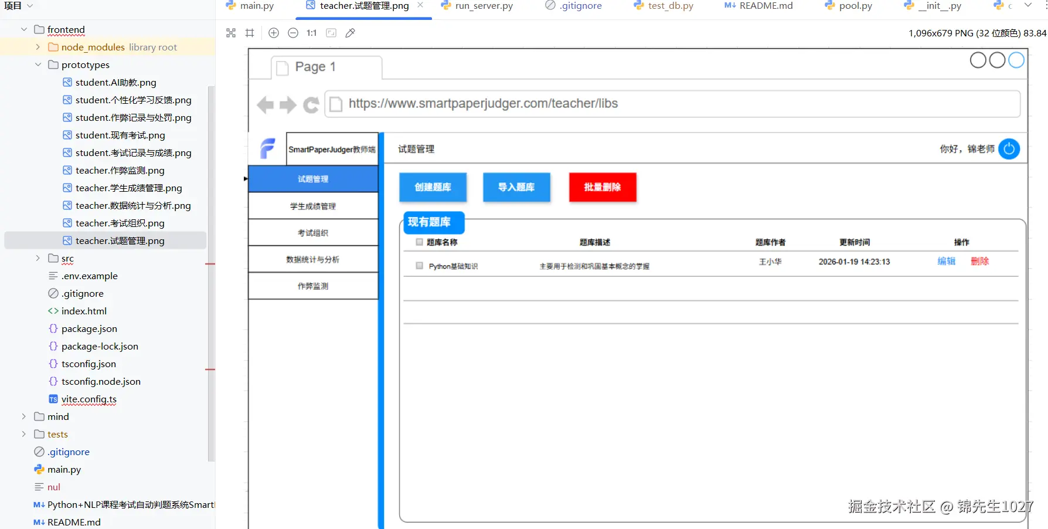Expand the src folder in project tree
The width and height of the screenshot is (1048, 529).
click(37, 258)
